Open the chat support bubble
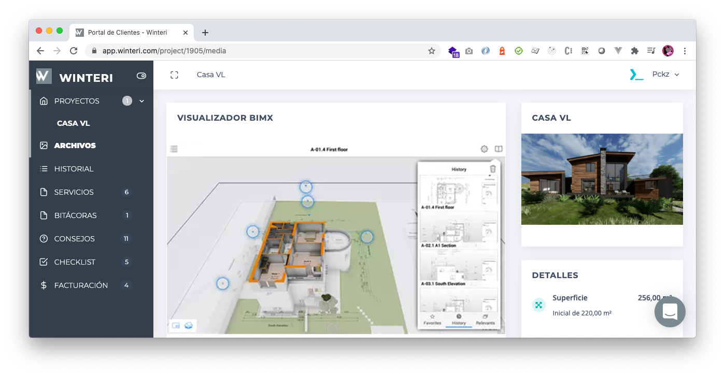This screenshot has width=725, height=376. 670,312
